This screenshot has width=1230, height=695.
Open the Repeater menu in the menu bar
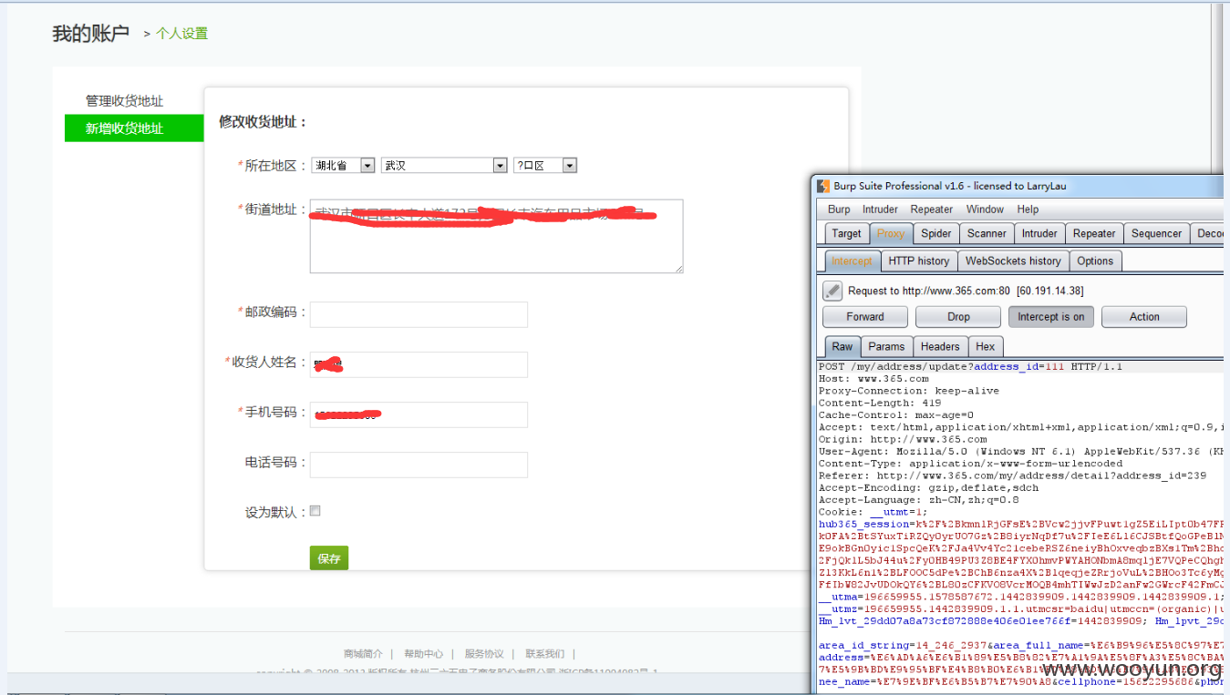pyautogui.click(x=932, y=210)
